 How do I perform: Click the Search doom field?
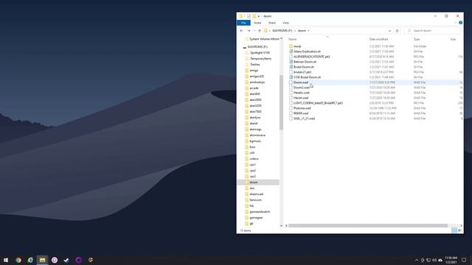[x=433, y=31]
